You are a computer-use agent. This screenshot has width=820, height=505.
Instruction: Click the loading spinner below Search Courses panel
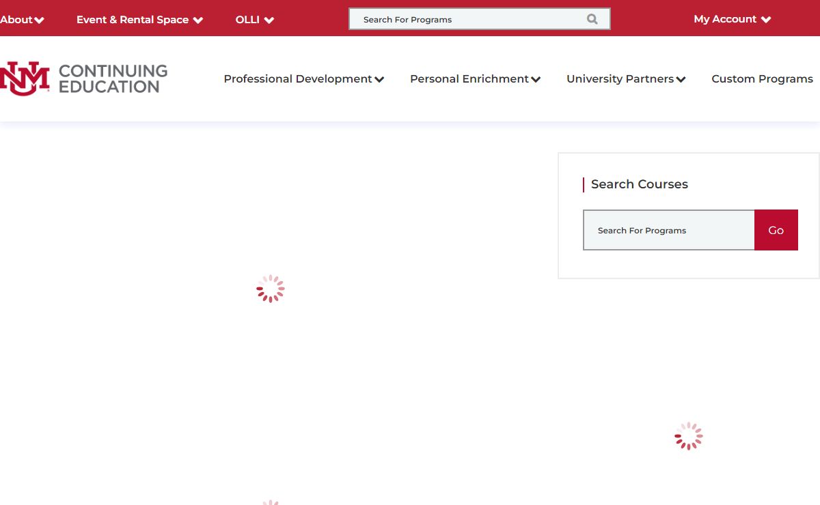click(x=688, y=436)
